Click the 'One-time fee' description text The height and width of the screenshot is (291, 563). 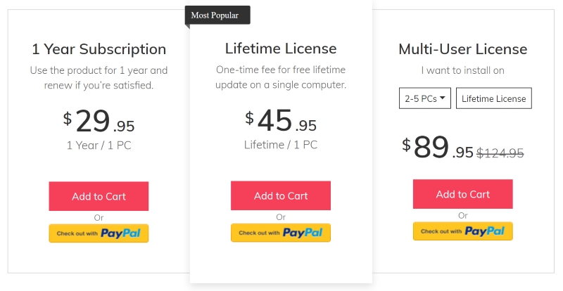pos(281,77)
